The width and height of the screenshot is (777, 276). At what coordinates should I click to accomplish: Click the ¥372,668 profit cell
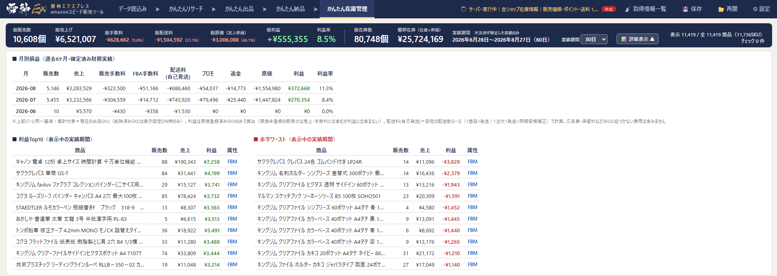point(299,88)
